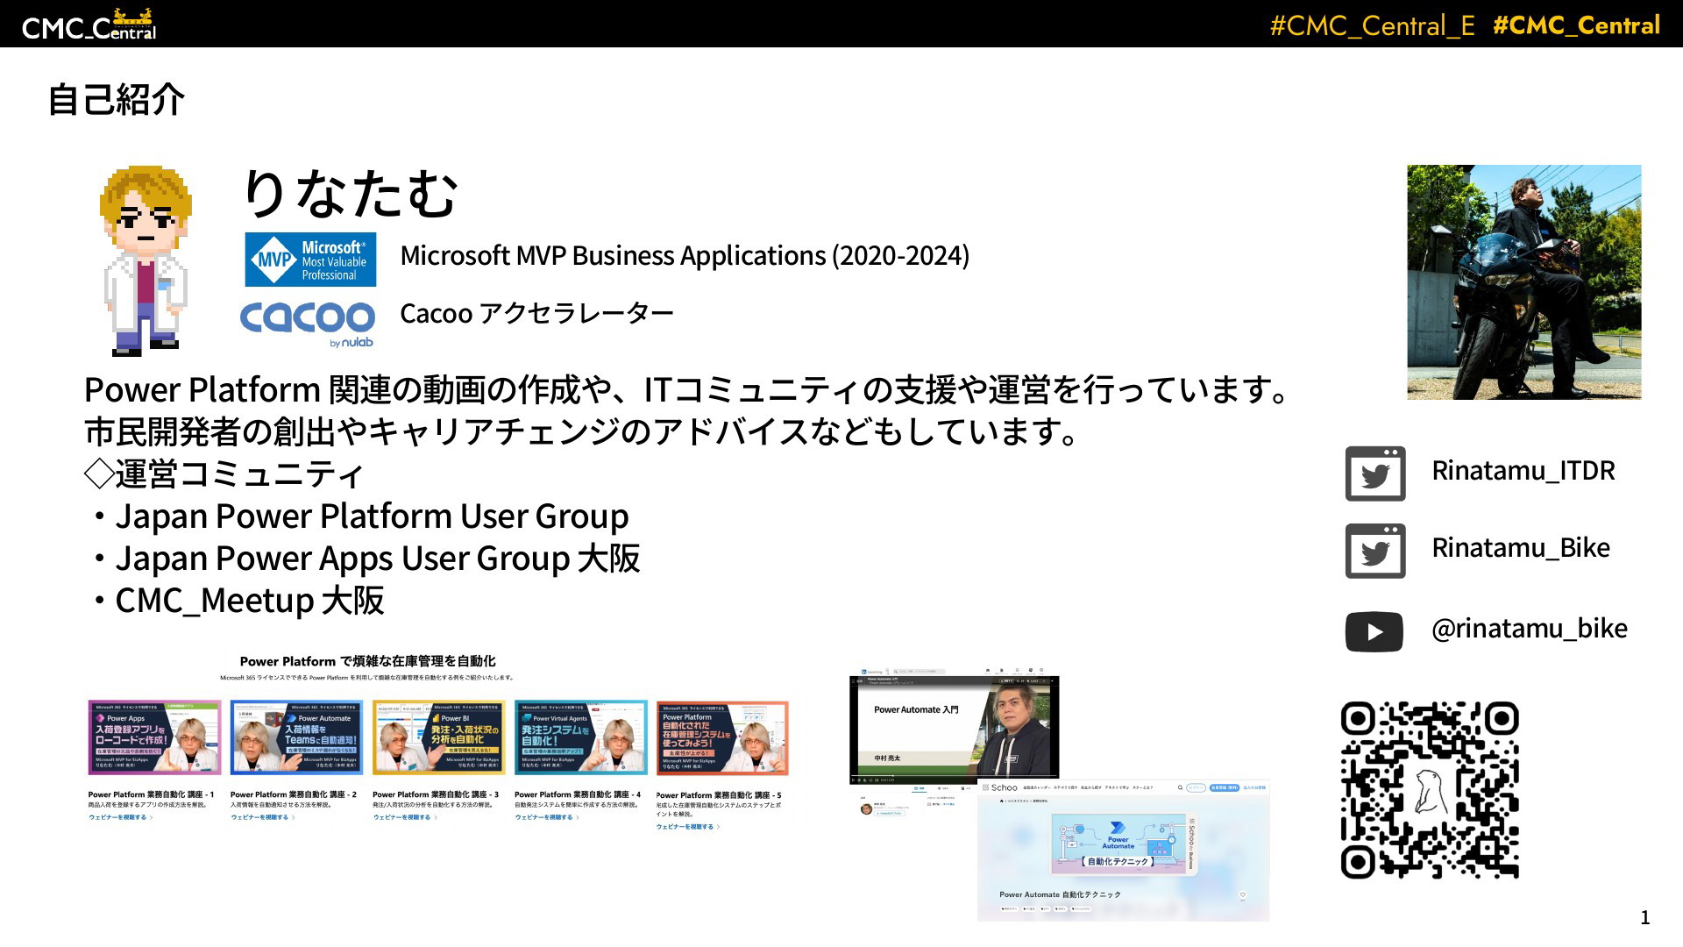This screenshot has height=947, width=1683.
Task: Open the Power Virtual Agents 講座-4 thumbnail
Action: (580, 737)
